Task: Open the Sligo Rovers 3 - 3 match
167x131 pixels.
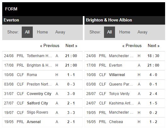Action: (x=43, y=113)
